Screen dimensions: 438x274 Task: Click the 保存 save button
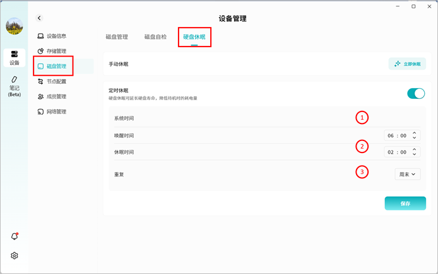[x=405, y=203]
